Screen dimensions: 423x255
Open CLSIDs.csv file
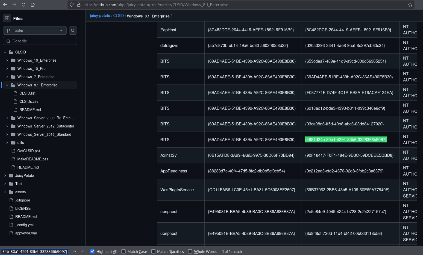coord(28,101)
